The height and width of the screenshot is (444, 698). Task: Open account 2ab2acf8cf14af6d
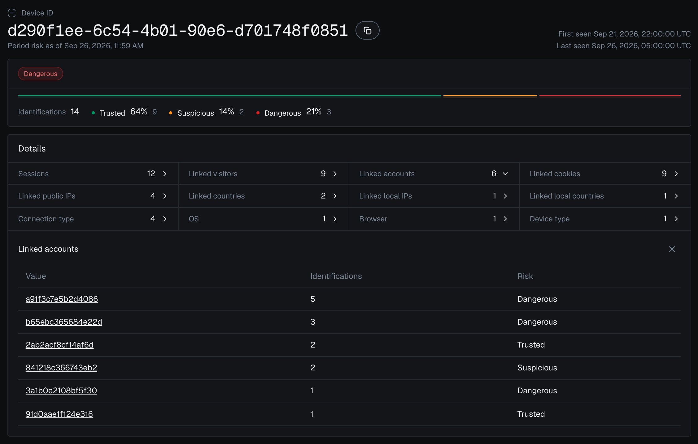pyautogui.click(x=59, y=345)
